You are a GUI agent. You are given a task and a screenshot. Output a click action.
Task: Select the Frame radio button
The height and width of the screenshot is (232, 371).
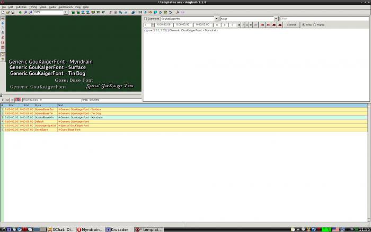coord(315,25)
